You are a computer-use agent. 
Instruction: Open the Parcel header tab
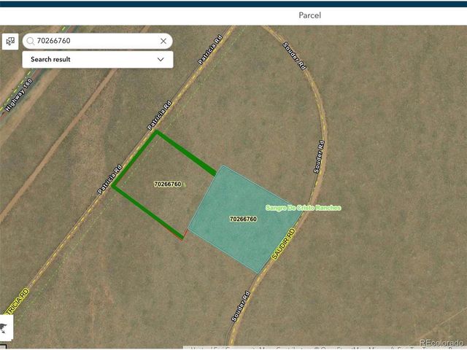click(x=309, y=15)
